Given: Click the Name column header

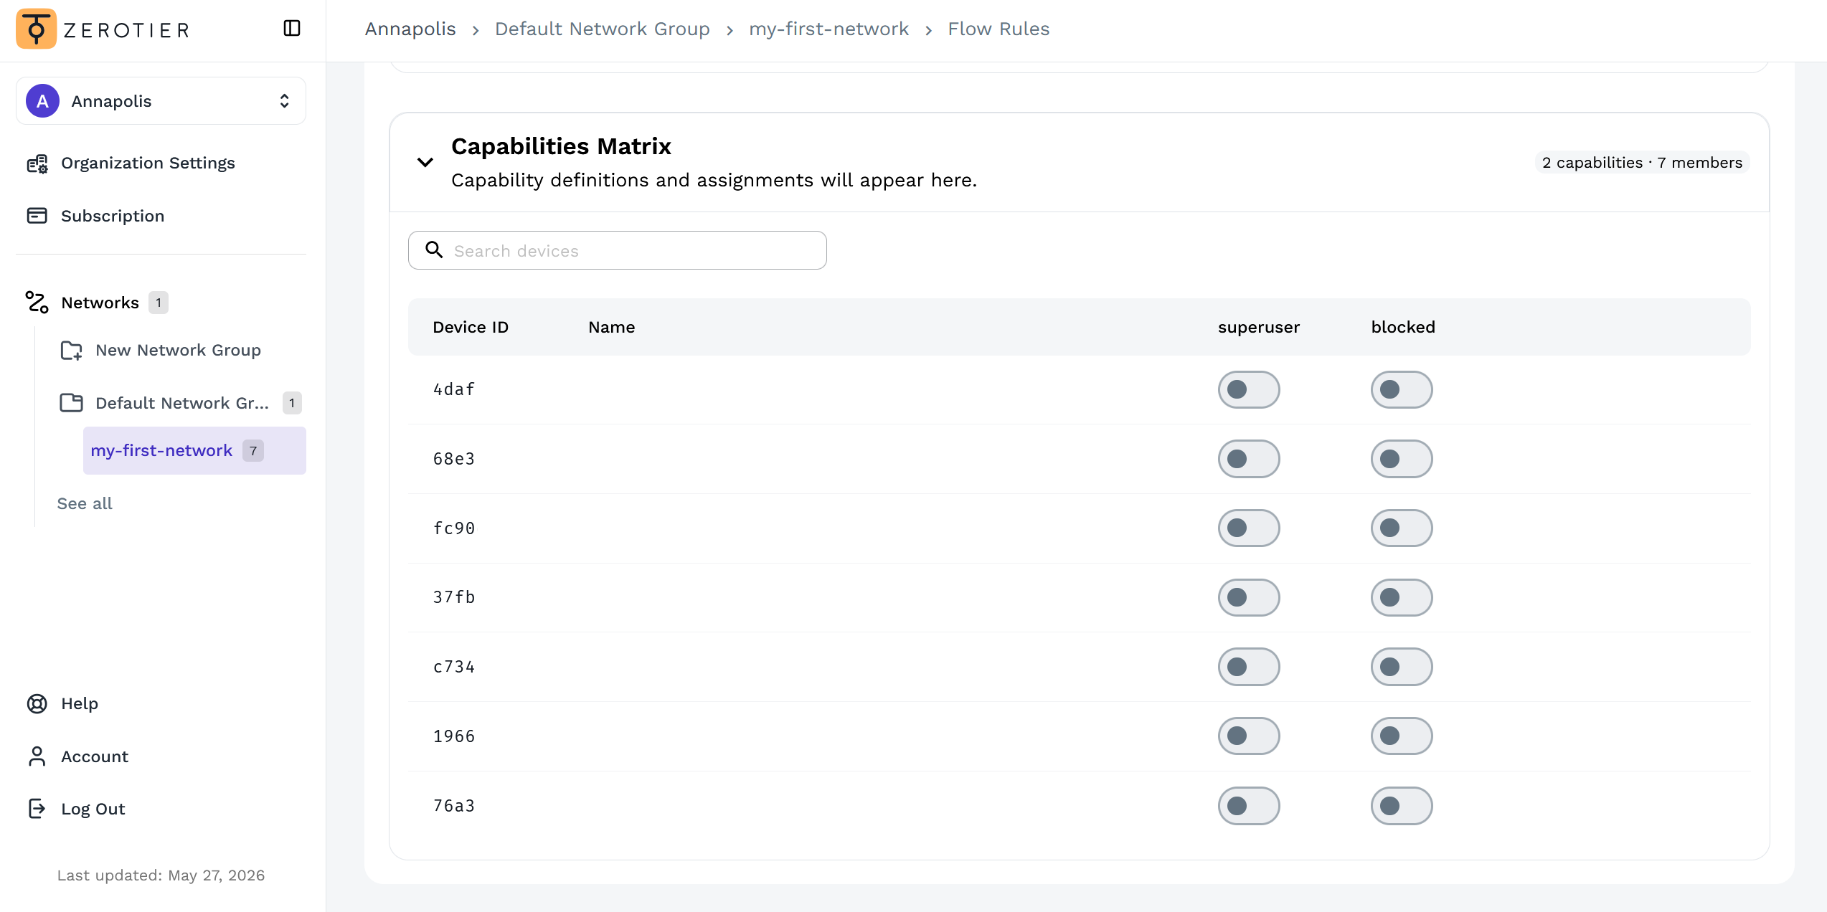Looking at the screenshot, I should [612, 328].
